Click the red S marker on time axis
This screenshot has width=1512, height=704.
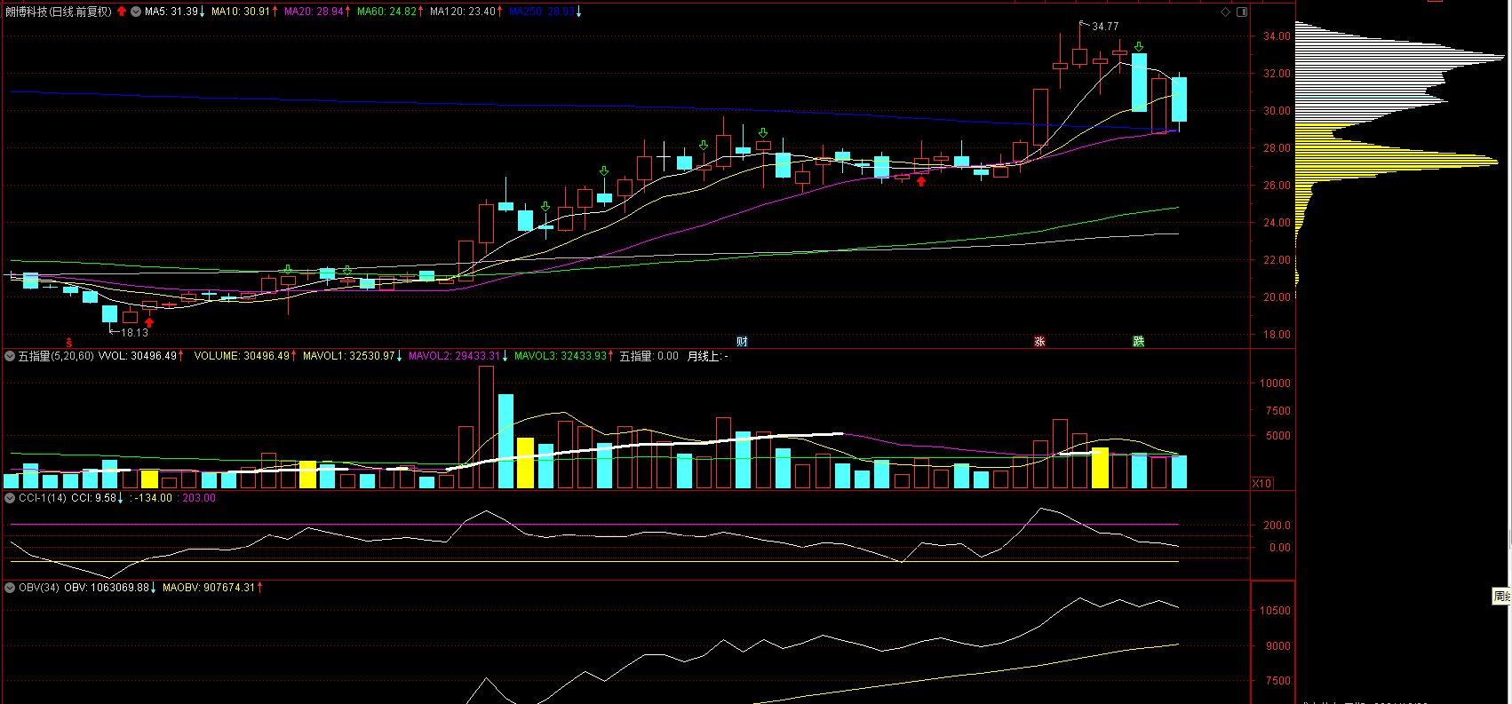pyautogui.click(x=69, y=343)
